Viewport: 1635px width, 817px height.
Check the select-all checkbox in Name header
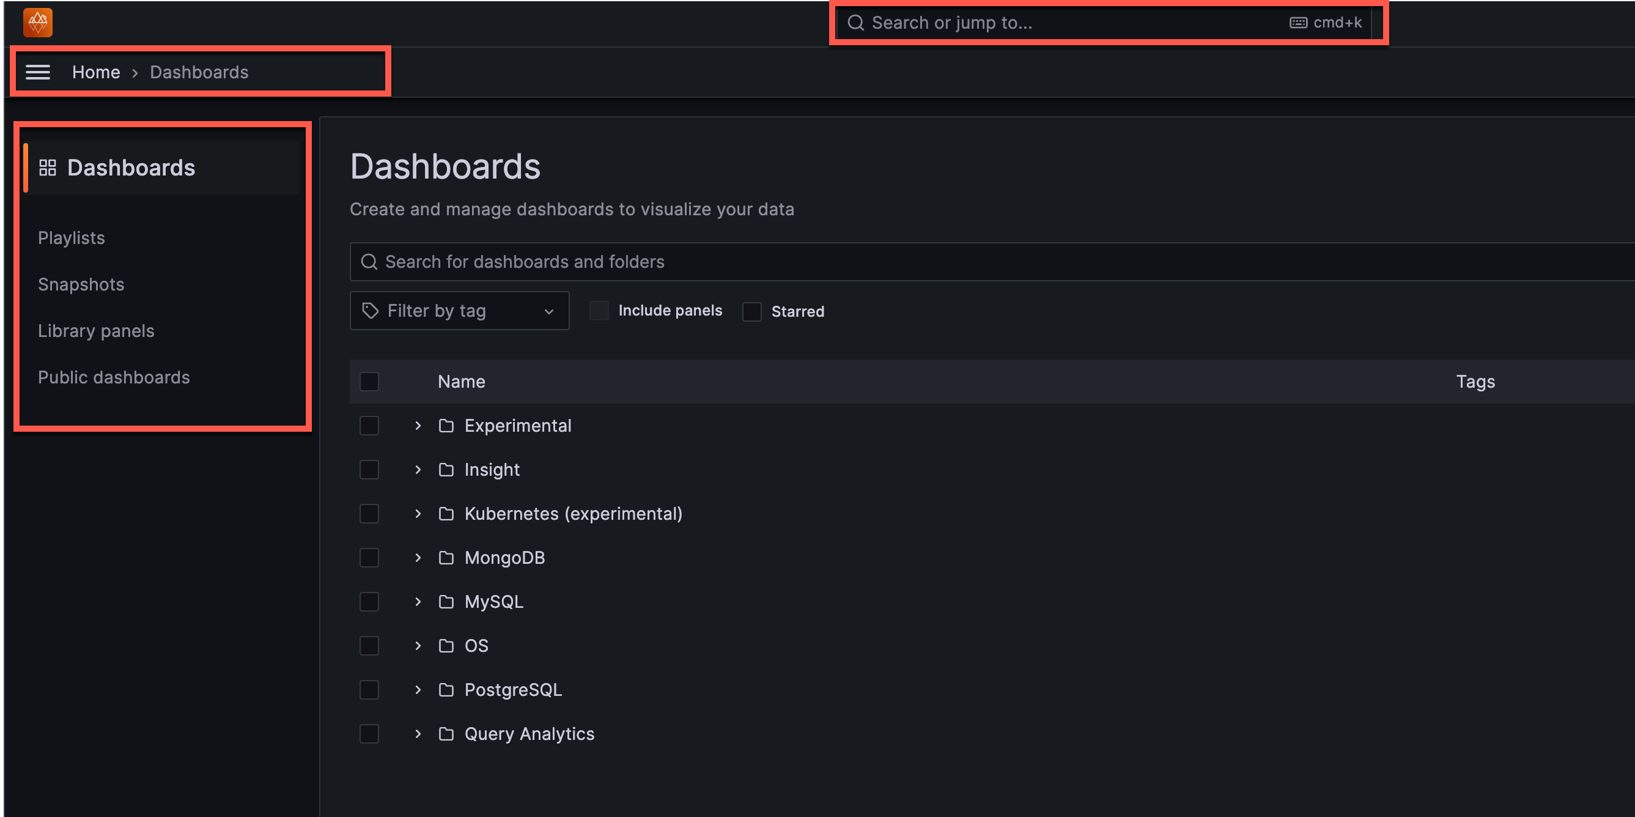pos(369,381)
